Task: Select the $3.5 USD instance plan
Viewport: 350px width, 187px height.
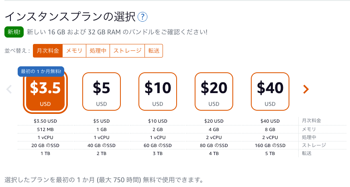Action: [45, 92]
